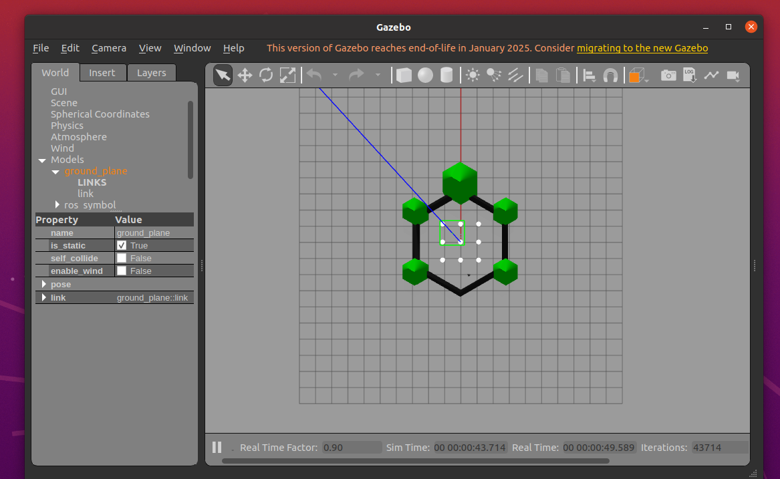Click the name value ground_plane field
Screen dimensions: 780x479
click(154, 232)
